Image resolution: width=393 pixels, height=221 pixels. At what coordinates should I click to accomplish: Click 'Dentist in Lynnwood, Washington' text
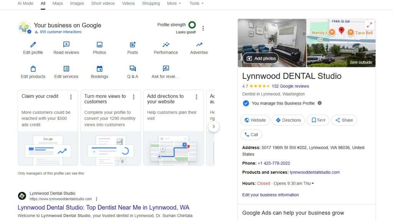tap(273, 94)
